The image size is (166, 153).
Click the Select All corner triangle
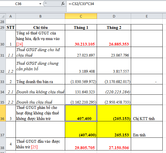(3, 16)
